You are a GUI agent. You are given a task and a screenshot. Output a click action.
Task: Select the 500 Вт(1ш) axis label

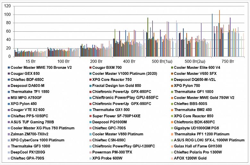[x=162, y=61]
